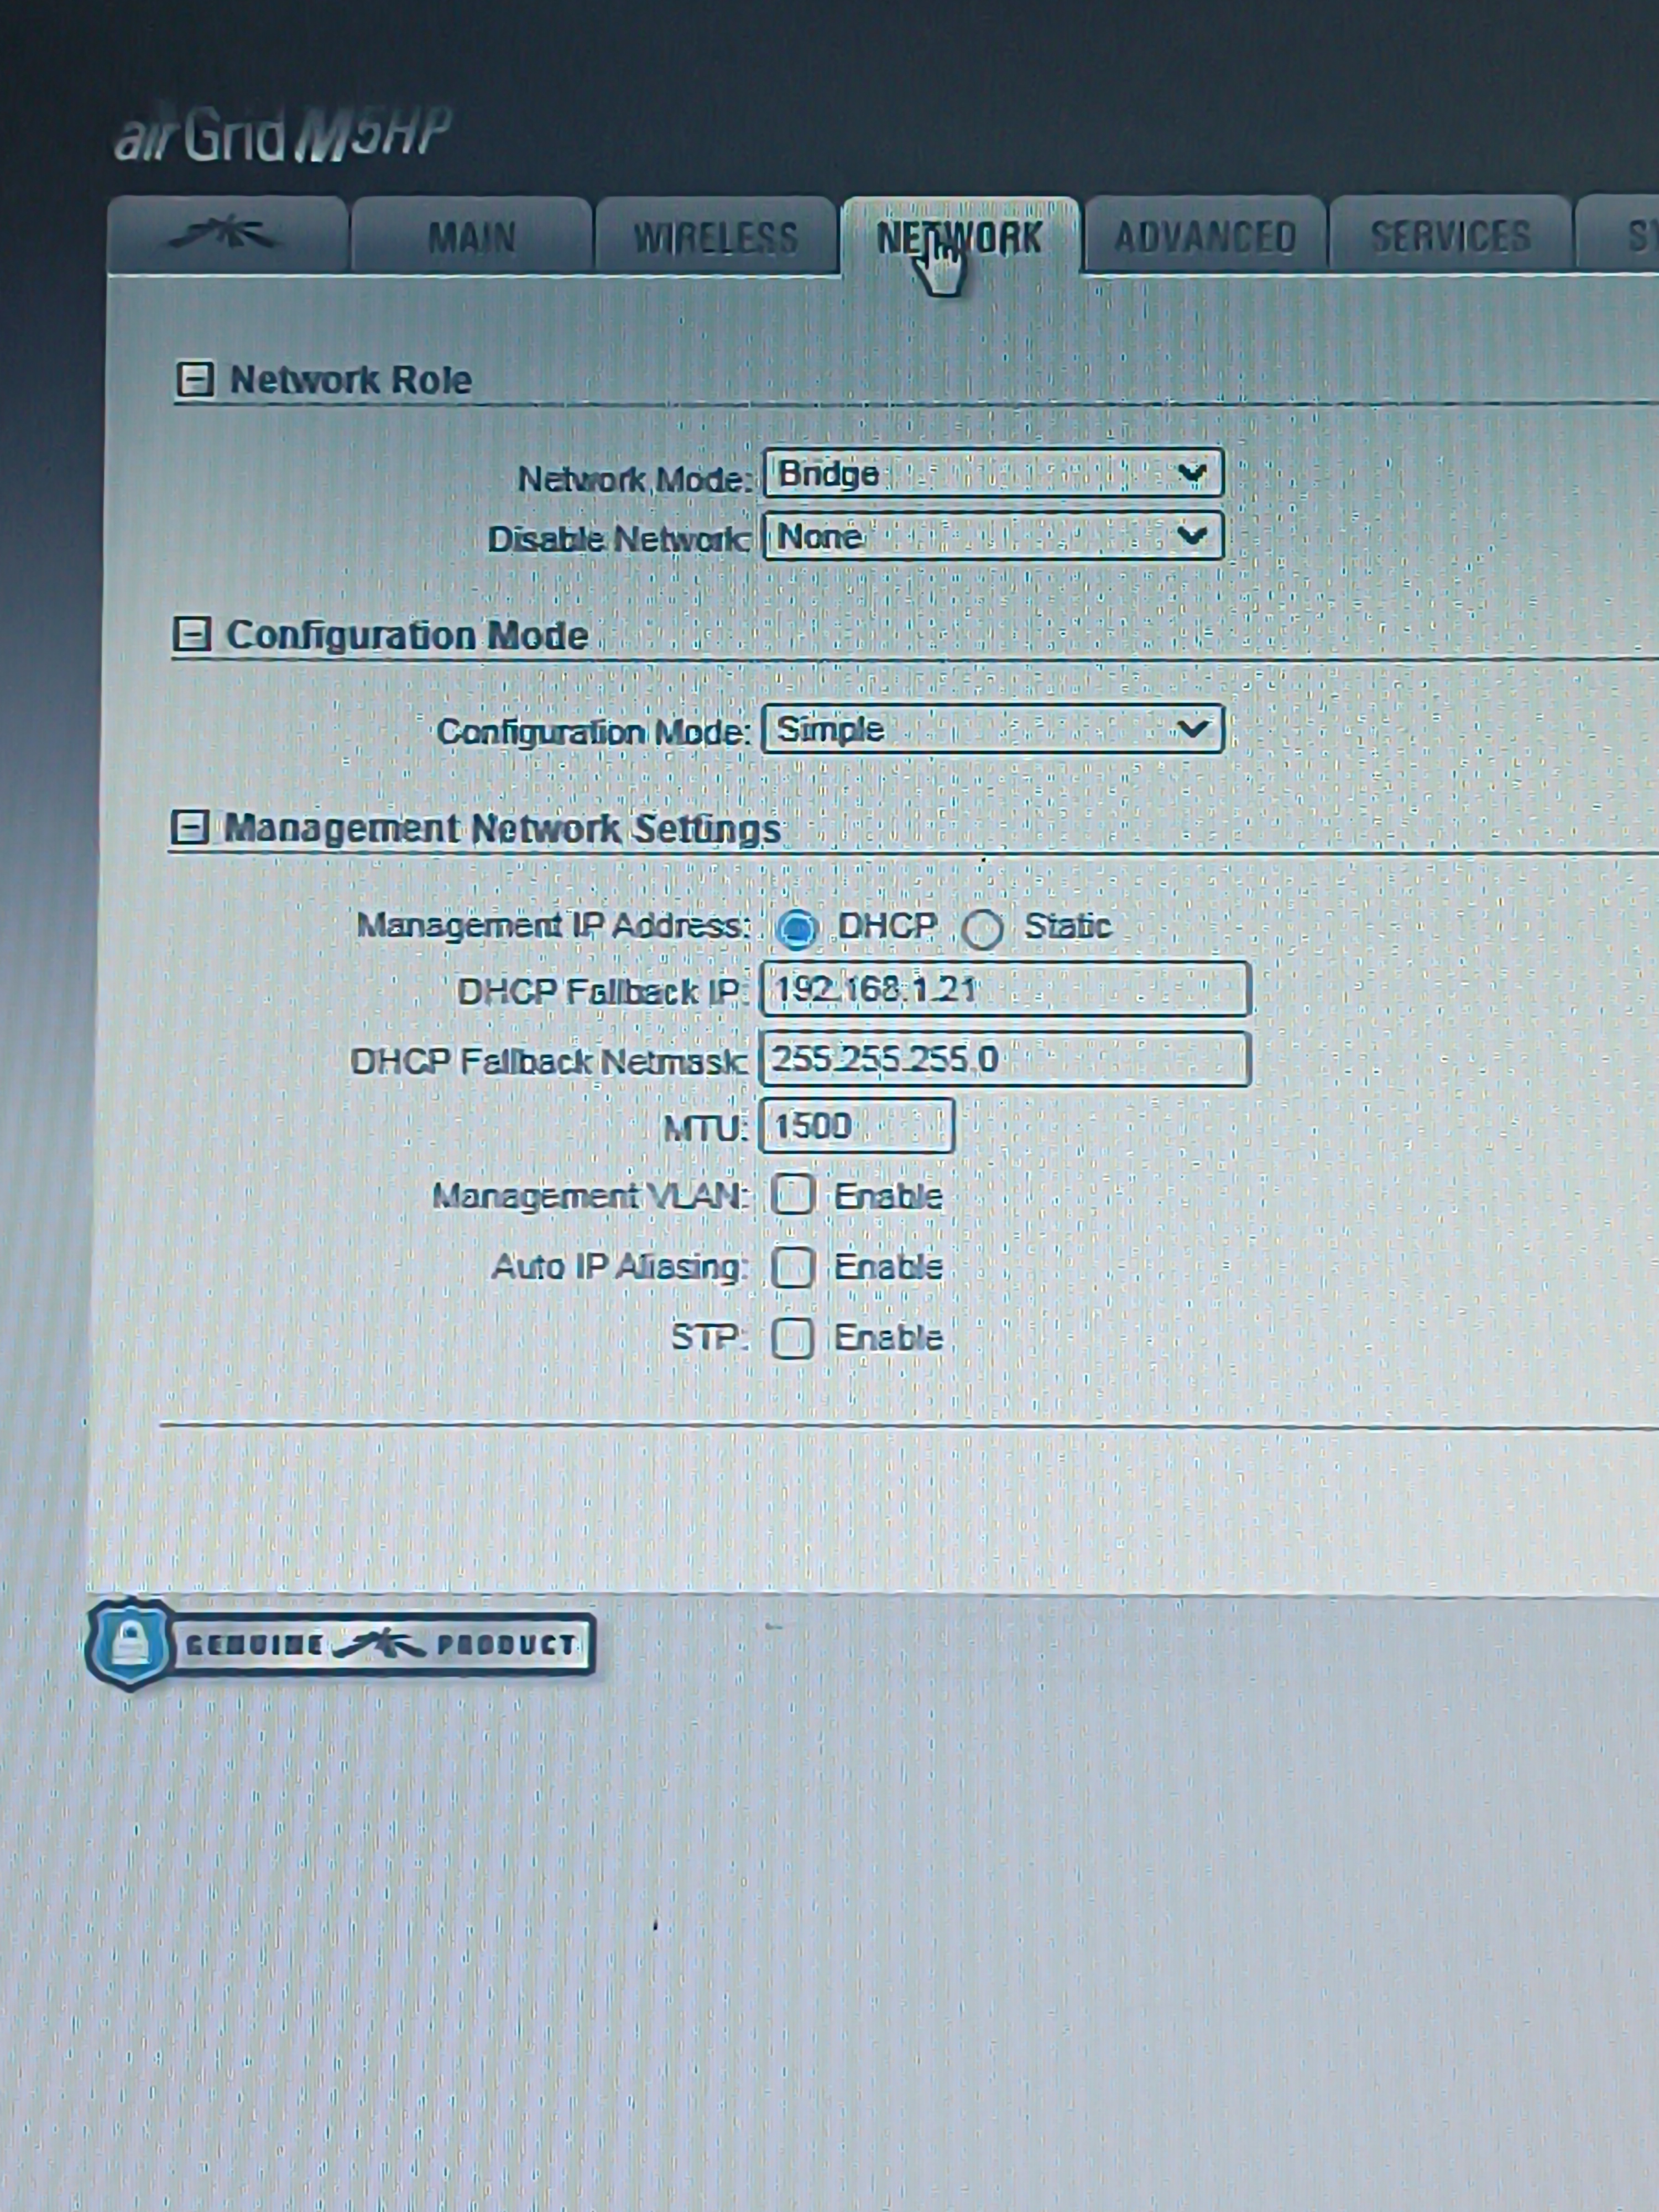
Task: Switch to the WIRELESS tab
Action: (716, 236)
